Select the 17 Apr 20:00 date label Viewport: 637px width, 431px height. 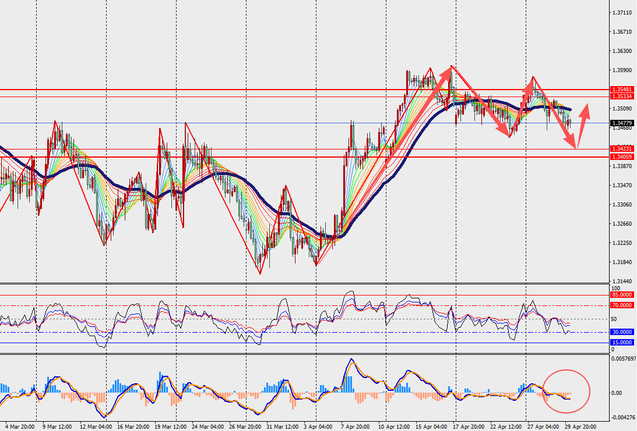pos(469,427)
